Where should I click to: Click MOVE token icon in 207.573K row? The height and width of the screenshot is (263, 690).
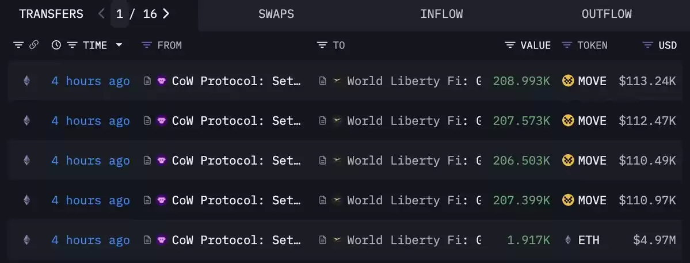[568, 120]
